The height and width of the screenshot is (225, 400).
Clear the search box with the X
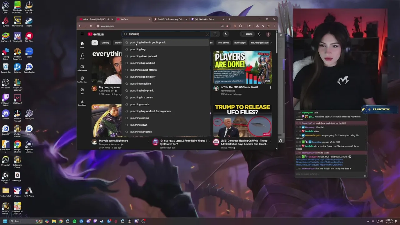coord(207,34)
